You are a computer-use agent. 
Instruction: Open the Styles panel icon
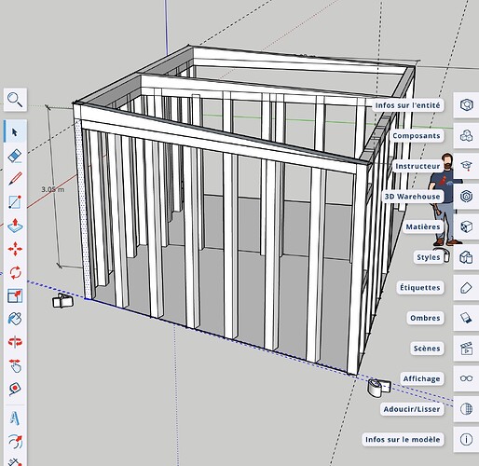coord(466,257)
